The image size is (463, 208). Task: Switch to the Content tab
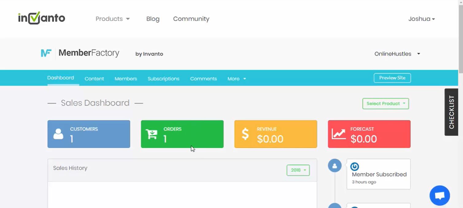pyautogui.click(x=94, y=79)
